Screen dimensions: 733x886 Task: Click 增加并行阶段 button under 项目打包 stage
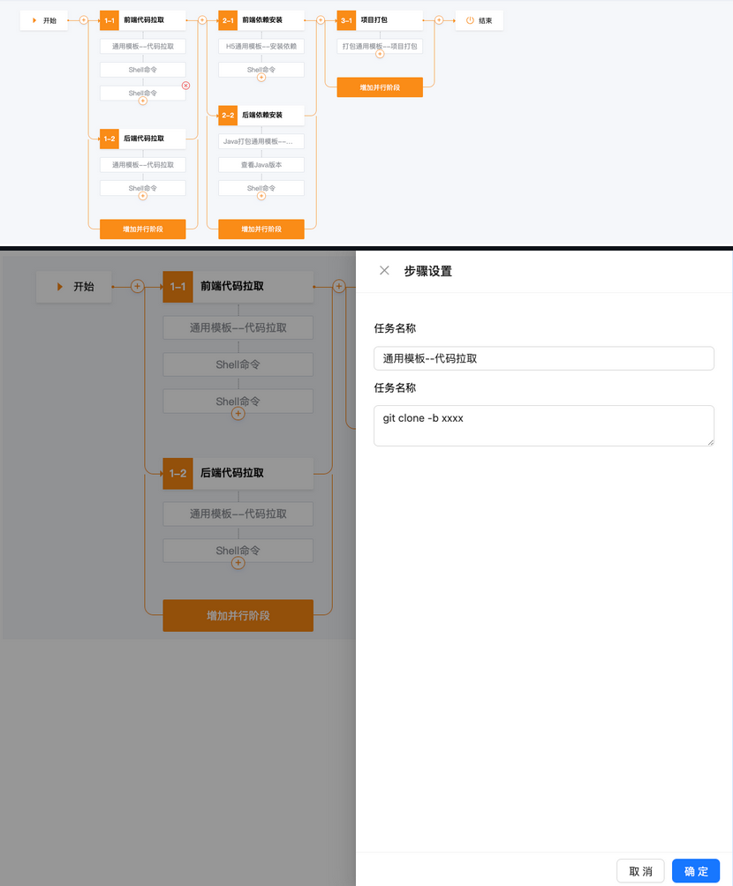380,87
